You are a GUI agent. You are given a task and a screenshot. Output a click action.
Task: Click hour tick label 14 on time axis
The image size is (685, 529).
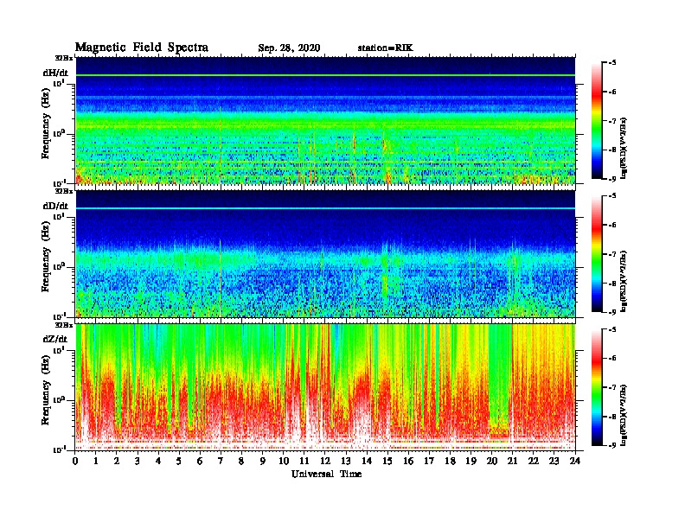pos(367,461)
